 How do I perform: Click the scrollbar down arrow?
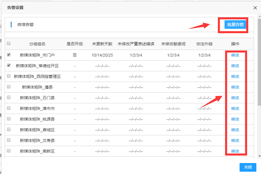(x=259, y=156)
